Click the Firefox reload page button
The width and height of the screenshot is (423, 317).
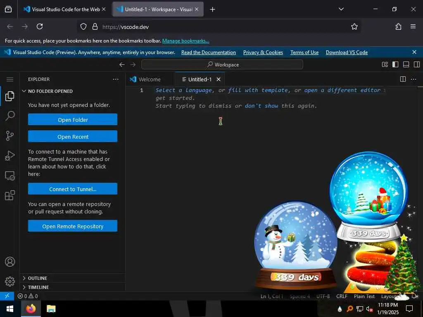pos(40,26)
